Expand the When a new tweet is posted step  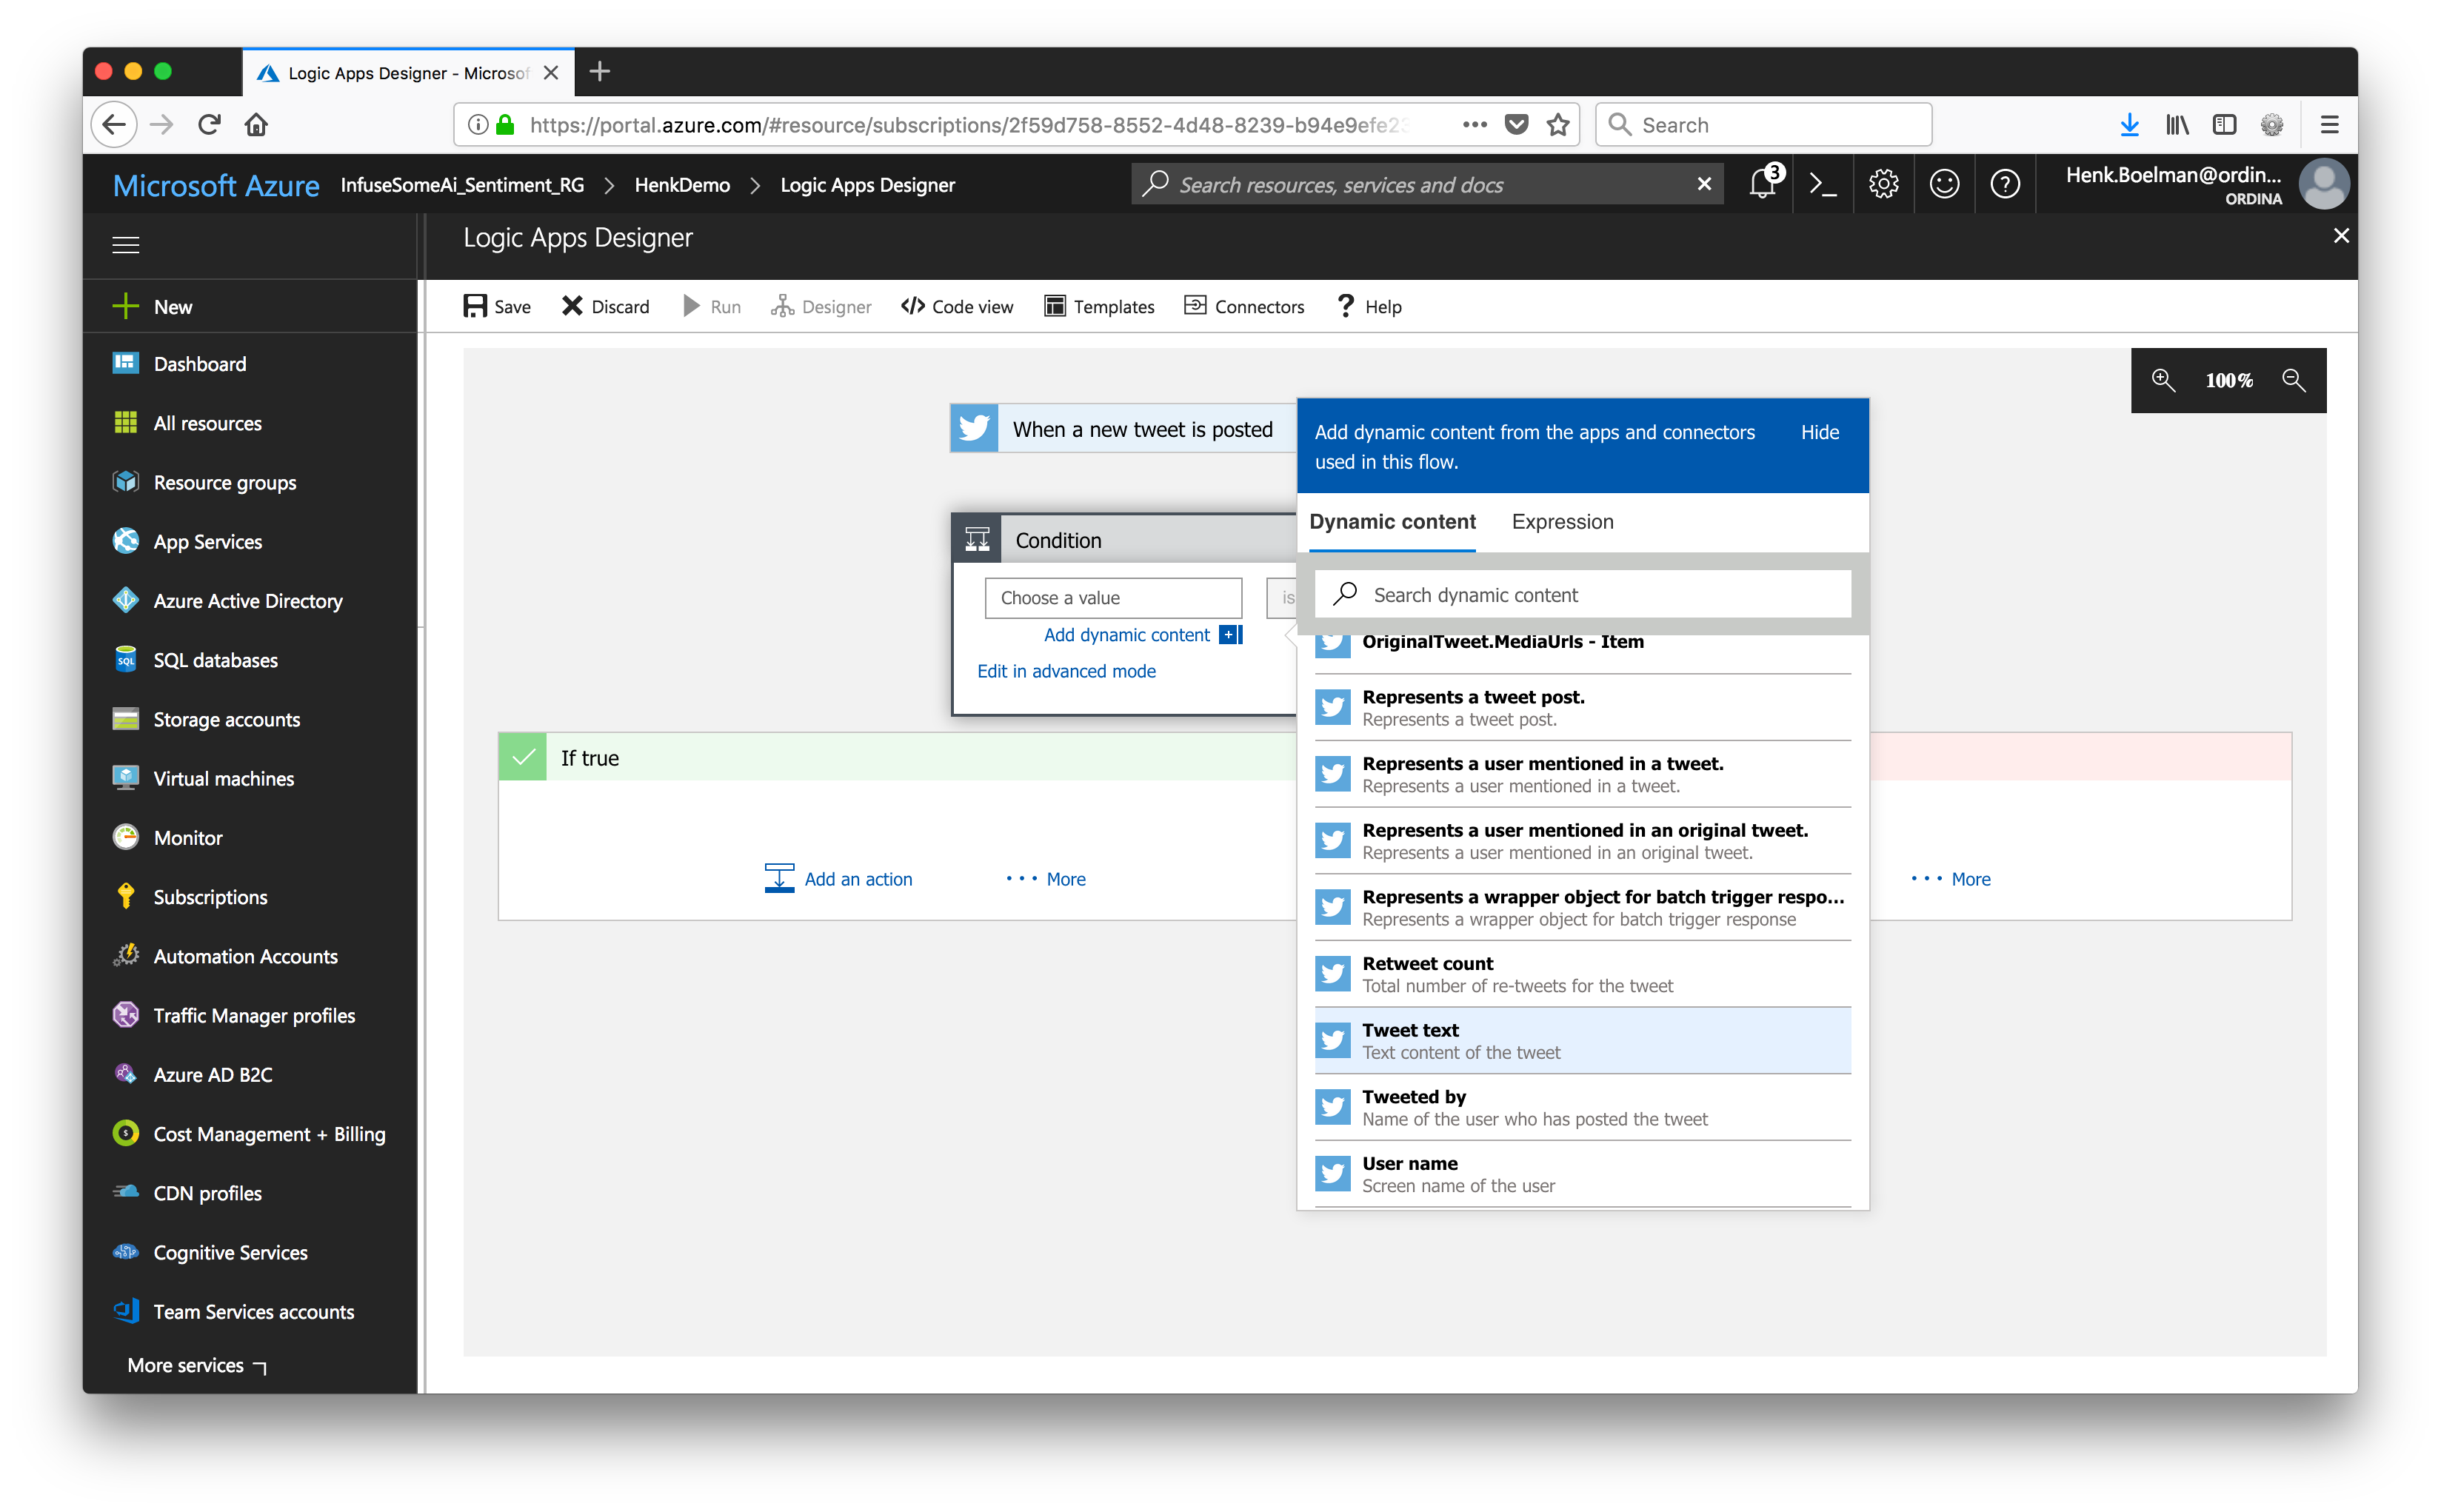point(1123,429)
